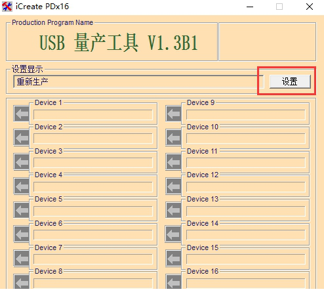Click the Device 9 arrow icon
Image resolution: width=324 pixels, height=300 pixels.
pos(174,114)
